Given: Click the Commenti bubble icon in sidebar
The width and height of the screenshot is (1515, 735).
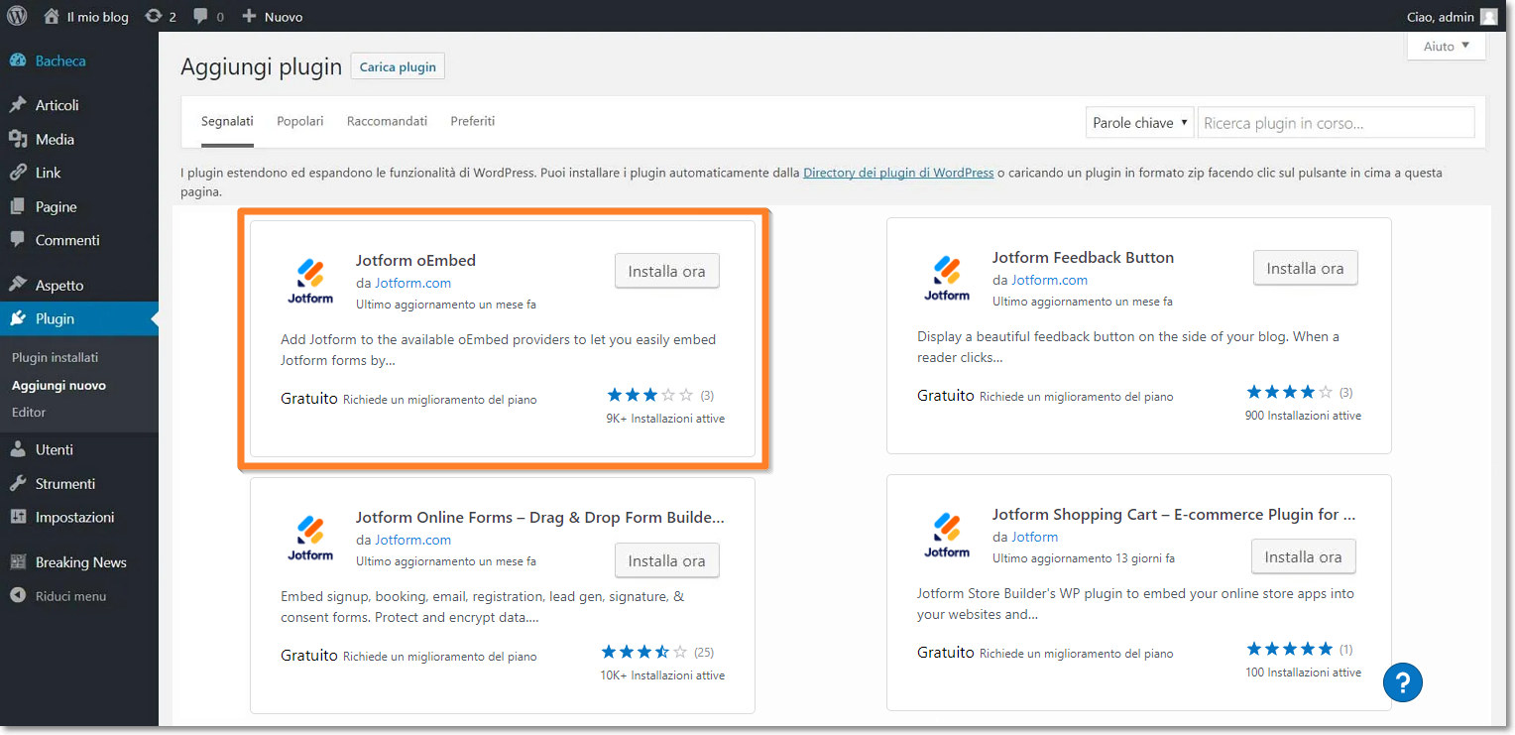Looking at the screenshot, I should (x=17, y=240).
